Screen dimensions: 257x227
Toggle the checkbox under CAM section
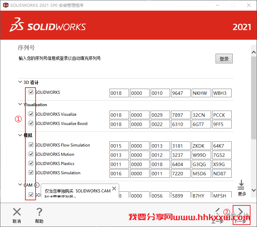click(x=31, y=194)
